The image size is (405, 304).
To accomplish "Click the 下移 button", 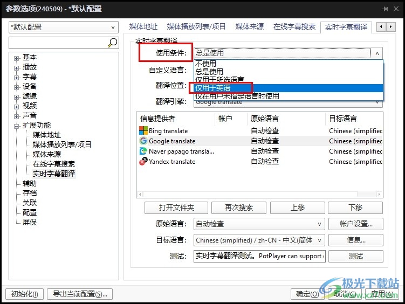I will 355,208.
